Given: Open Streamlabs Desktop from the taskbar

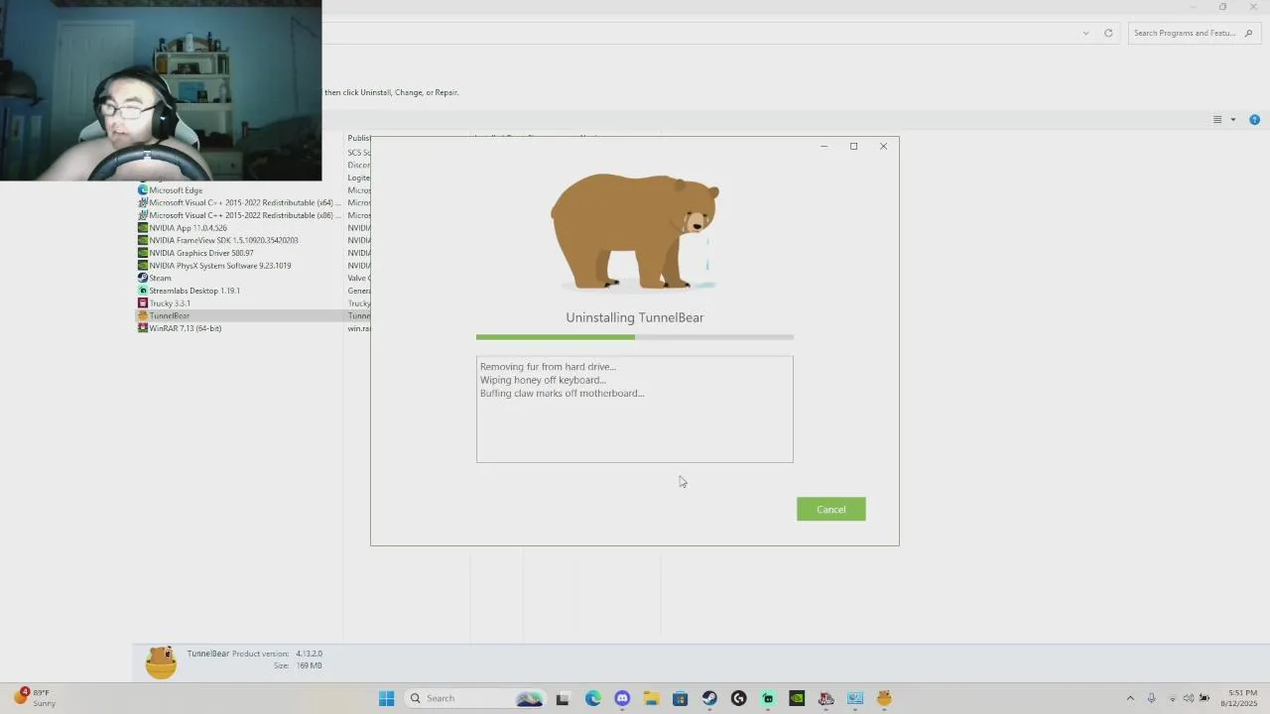Looking at the screenshot, I should pyautogui.click(x=768, y=698).
